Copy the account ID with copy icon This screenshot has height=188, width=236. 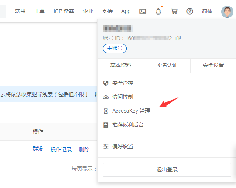[178, 38]
